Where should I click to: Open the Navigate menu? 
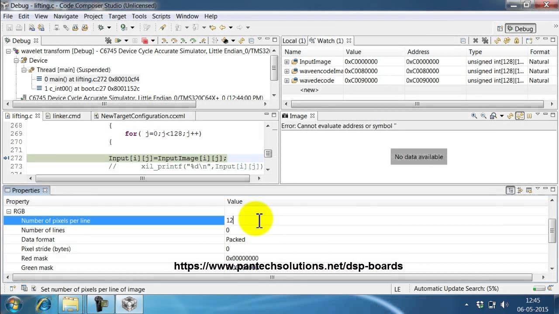pyautogui.click(x=66, y=16)
